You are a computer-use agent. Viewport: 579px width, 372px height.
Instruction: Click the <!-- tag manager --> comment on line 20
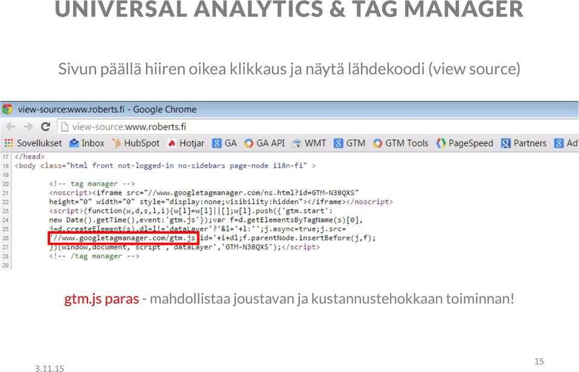[92, 184]
